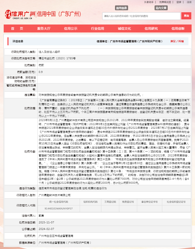Click 法人及非法人组织 value
This screenshot has width=195, height=249.
tap(49, 52)
